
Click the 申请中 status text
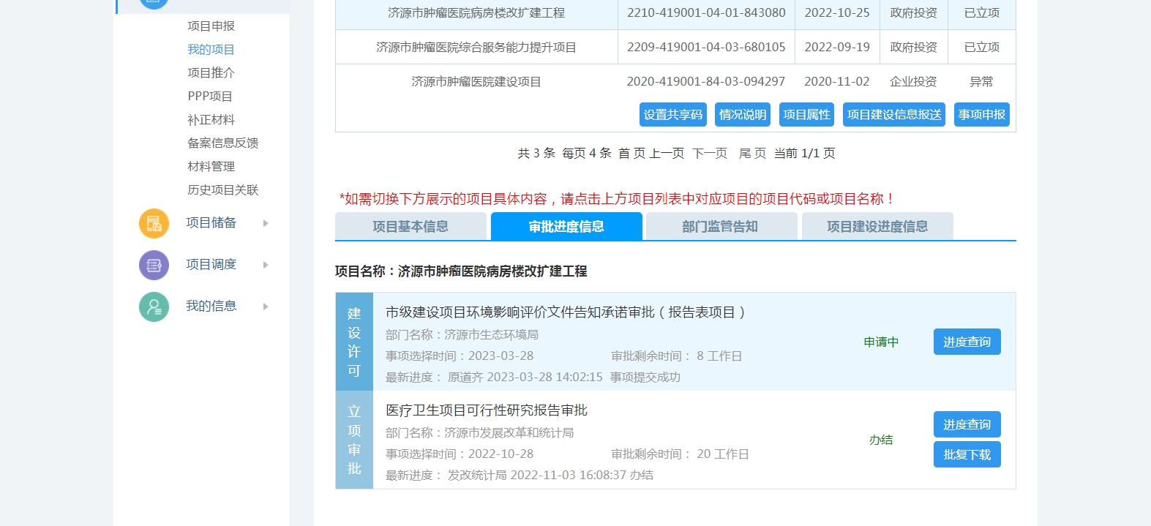pos(881,342)
